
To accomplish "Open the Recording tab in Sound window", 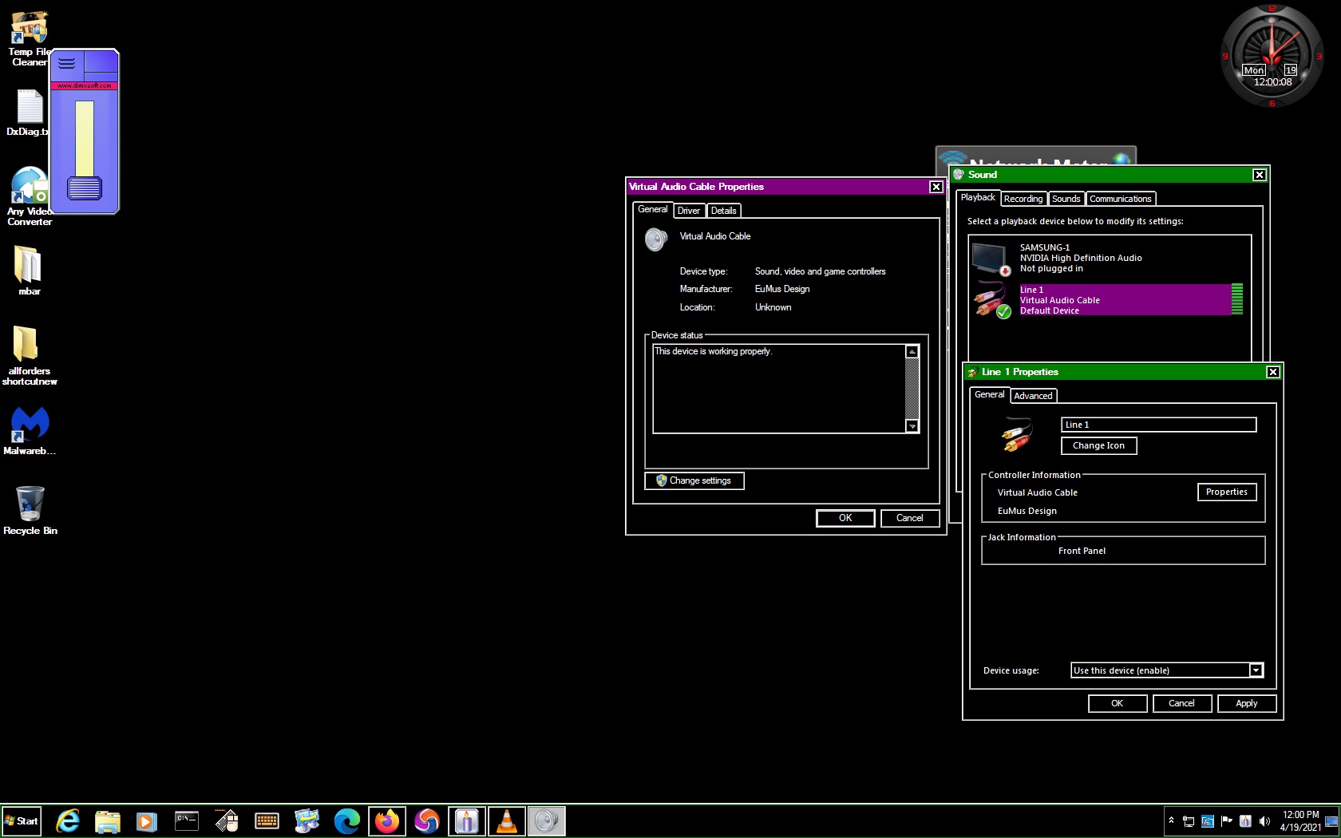I will tap(1023, 199).
